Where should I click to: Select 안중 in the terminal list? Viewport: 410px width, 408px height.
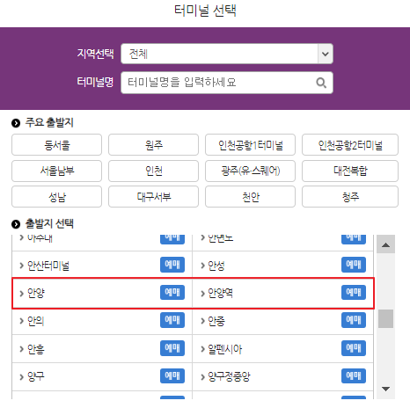(216, 321)
